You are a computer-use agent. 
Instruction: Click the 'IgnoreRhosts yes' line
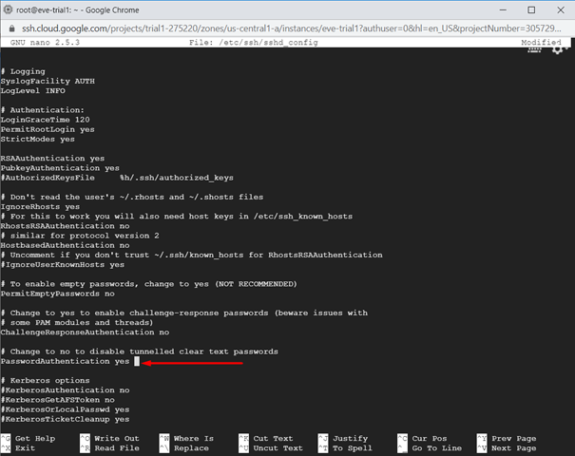tap(40, 207)
